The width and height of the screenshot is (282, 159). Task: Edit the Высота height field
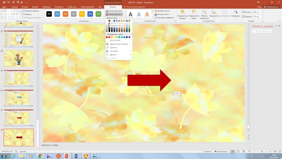point(257,12)
